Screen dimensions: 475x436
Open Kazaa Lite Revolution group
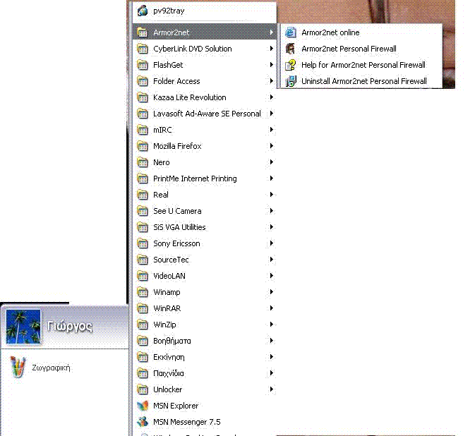205,97
